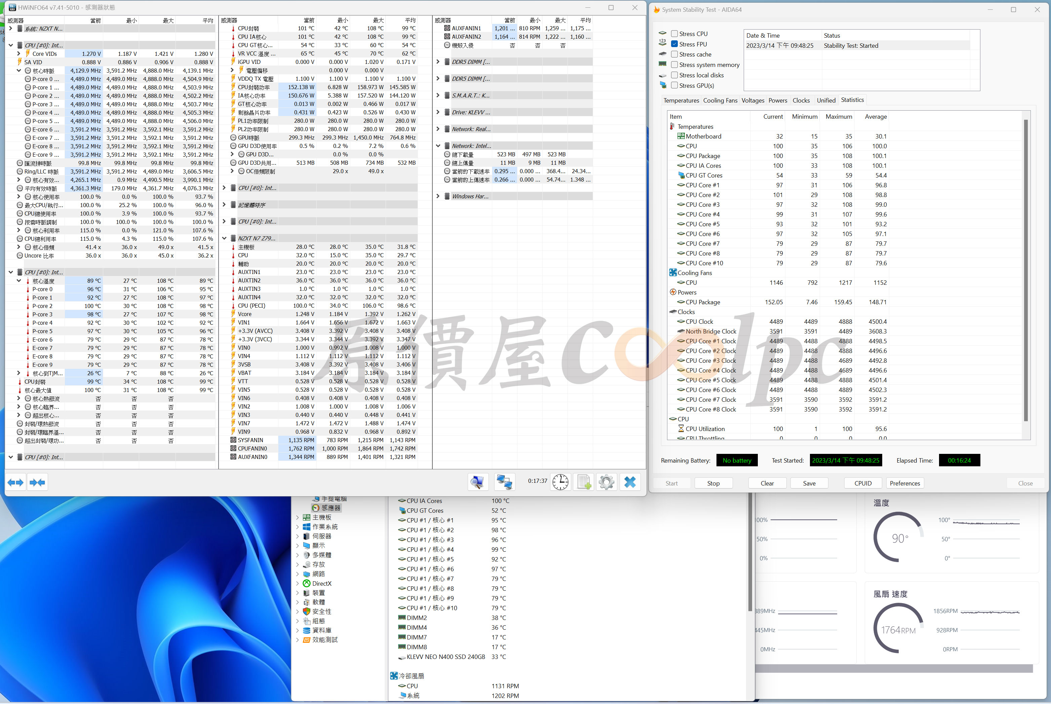Enable the Stress GPU(s) checkbox
This screenshot has height=704, width=1051.
click(674, 85)
